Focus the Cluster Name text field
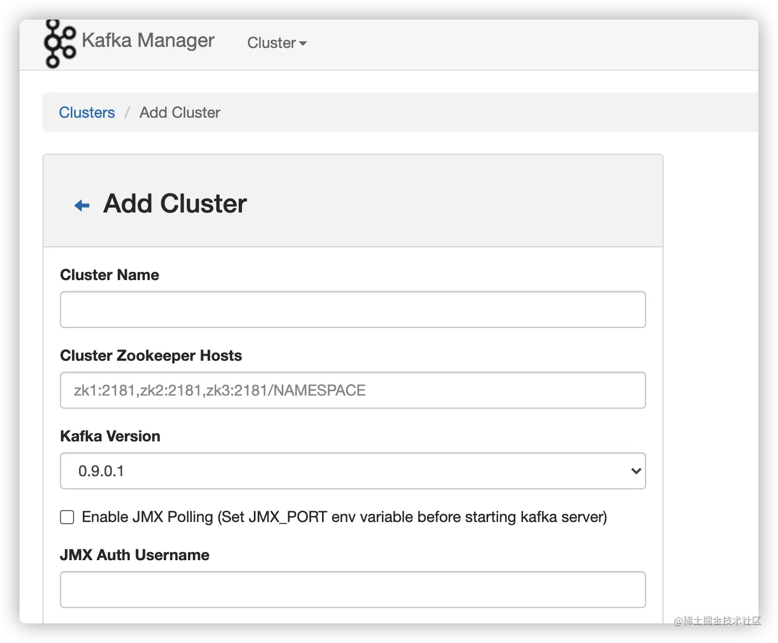The image size is (778, 643). pyautogui.click(x=352, y=310)
